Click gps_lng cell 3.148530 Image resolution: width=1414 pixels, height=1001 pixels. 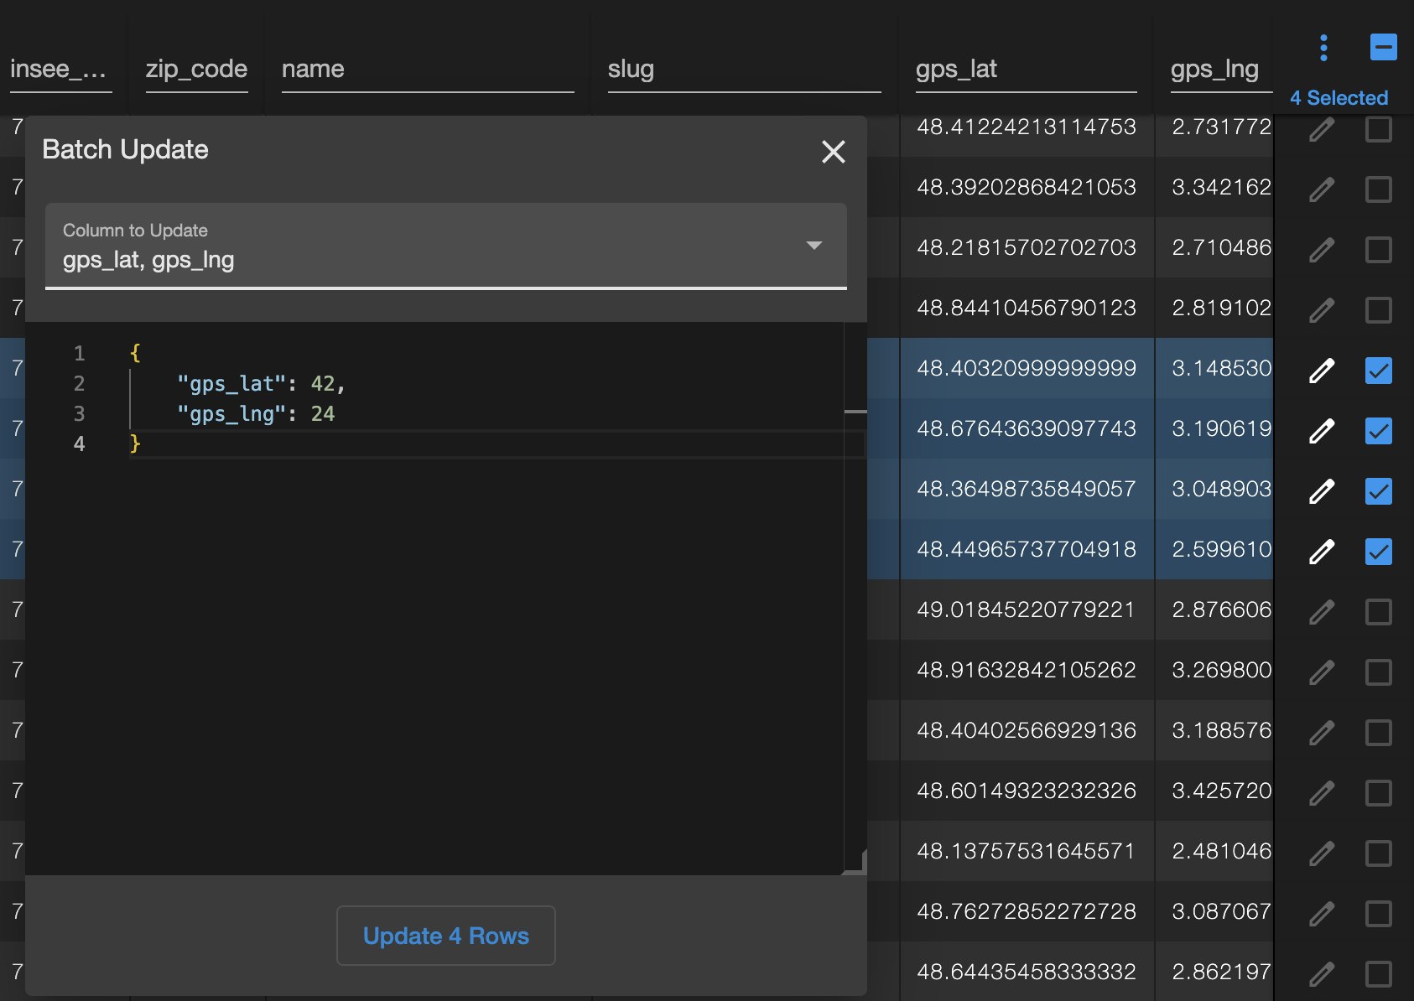point(1221,368)
